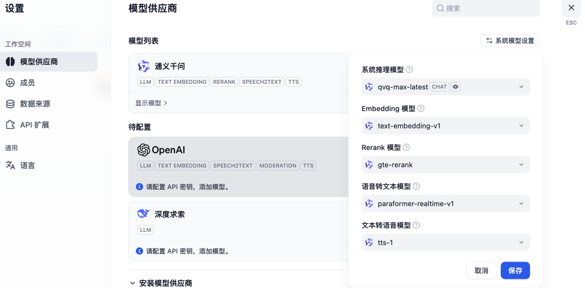Click the RERANK tag on 通义千问 card
Image resolution: width=585 pixels, height=288 pixels.
[224, 82]
